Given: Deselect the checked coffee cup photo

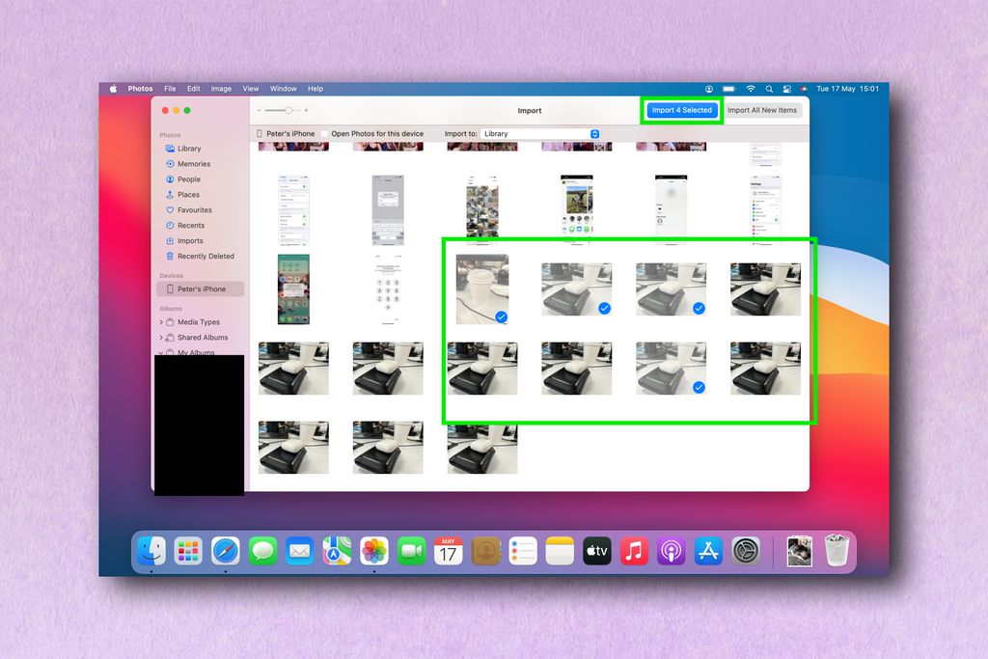Looking at the screenshot, I should pos(500,315).
